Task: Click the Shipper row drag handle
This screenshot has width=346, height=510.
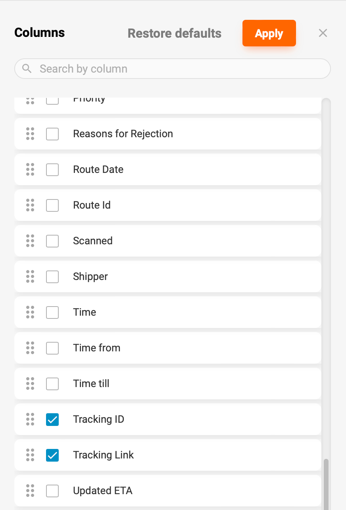Action: click(30, 277)
